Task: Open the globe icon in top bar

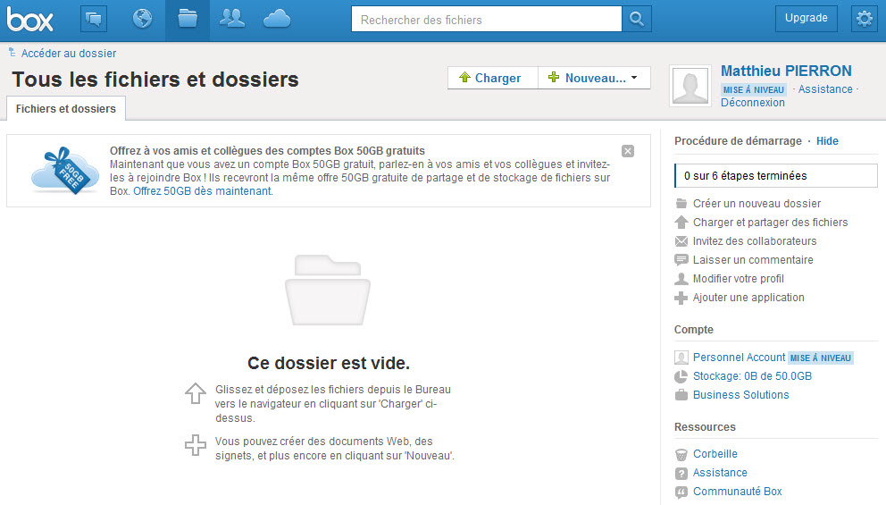Action: coord(142,19)
